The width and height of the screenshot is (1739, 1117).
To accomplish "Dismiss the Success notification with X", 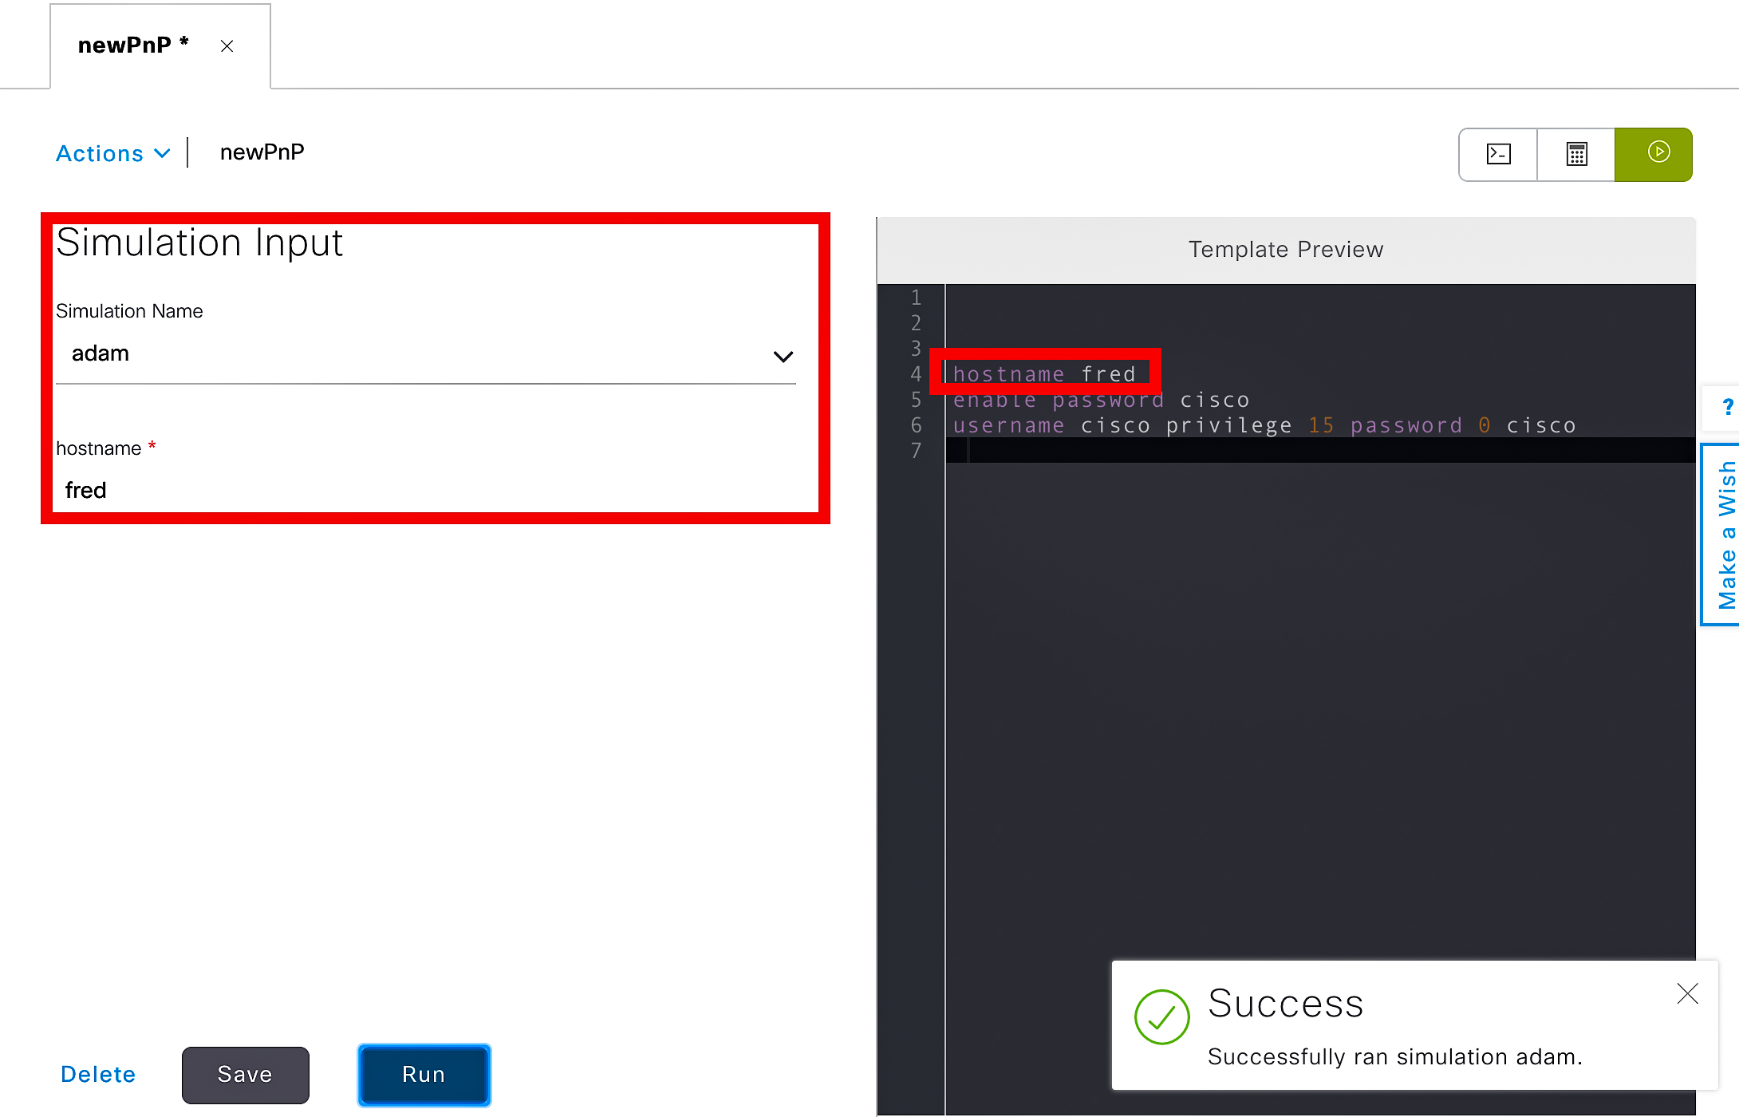I will (1687, 993).
